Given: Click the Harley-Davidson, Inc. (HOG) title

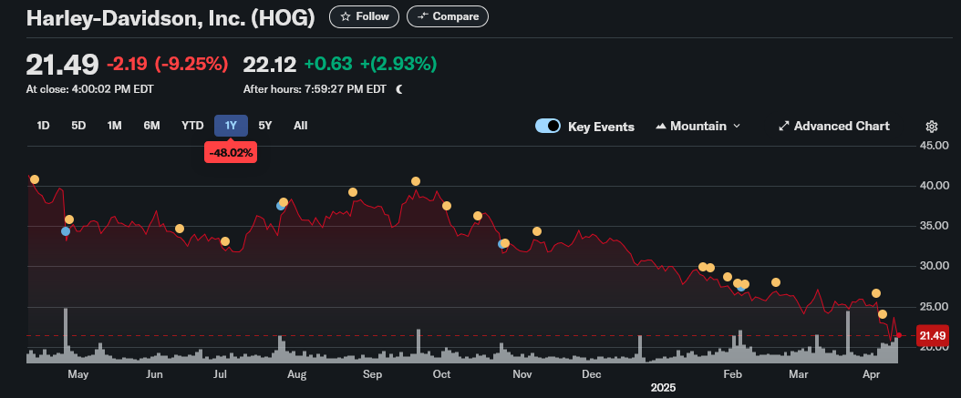Looking at the screenshot, I should [x=170, y=17].
